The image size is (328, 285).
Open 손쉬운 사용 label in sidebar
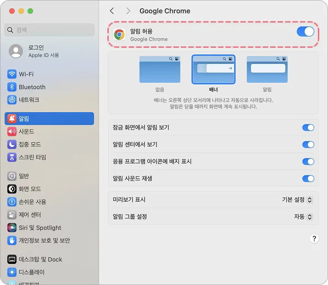click(33, 202)
